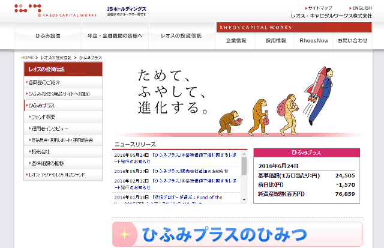Image resolution: width=384 pixels, height=248 pixels.
Task: Click レオス・キャピタルワークス株式会社 company name
Action: click(331, 16)
